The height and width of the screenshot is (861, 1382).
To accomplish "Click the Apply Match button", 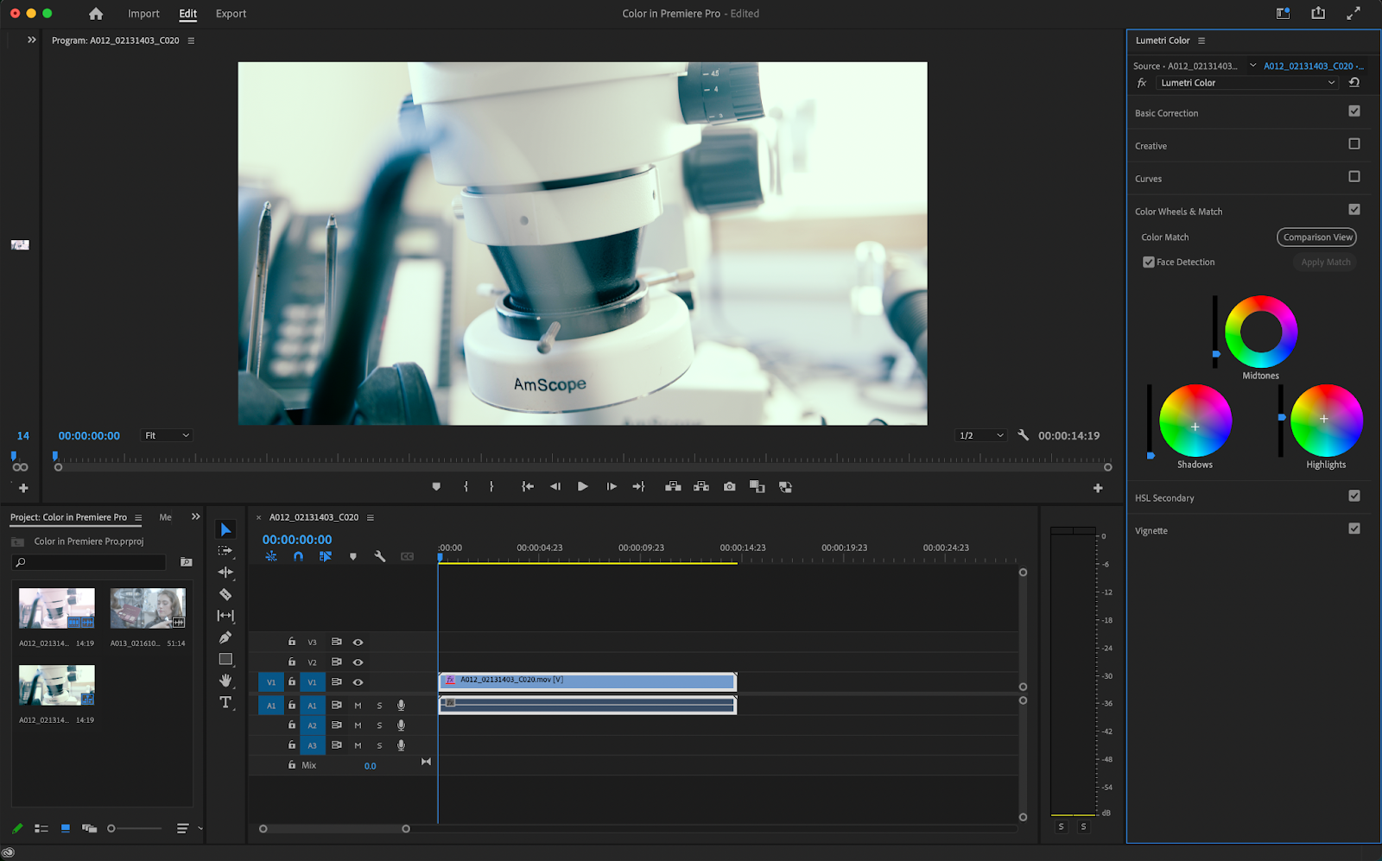I will (1326, 263).
